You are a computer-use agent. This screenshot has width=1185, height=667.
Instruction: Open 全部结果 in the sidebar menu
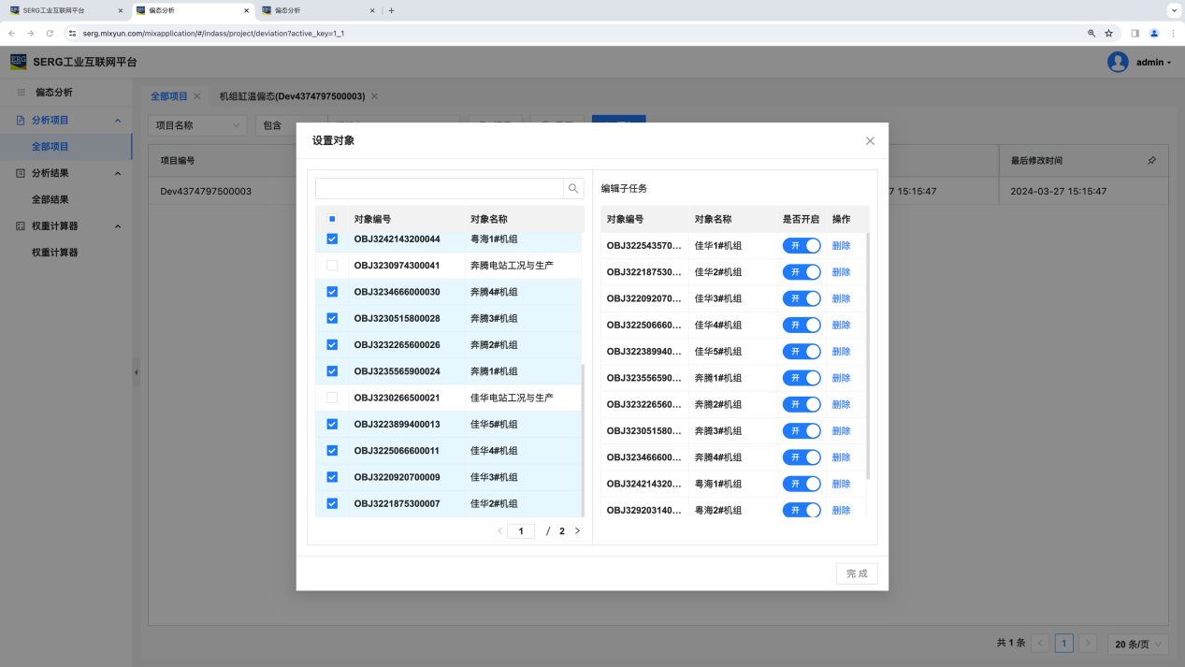[x=51, y=199]
